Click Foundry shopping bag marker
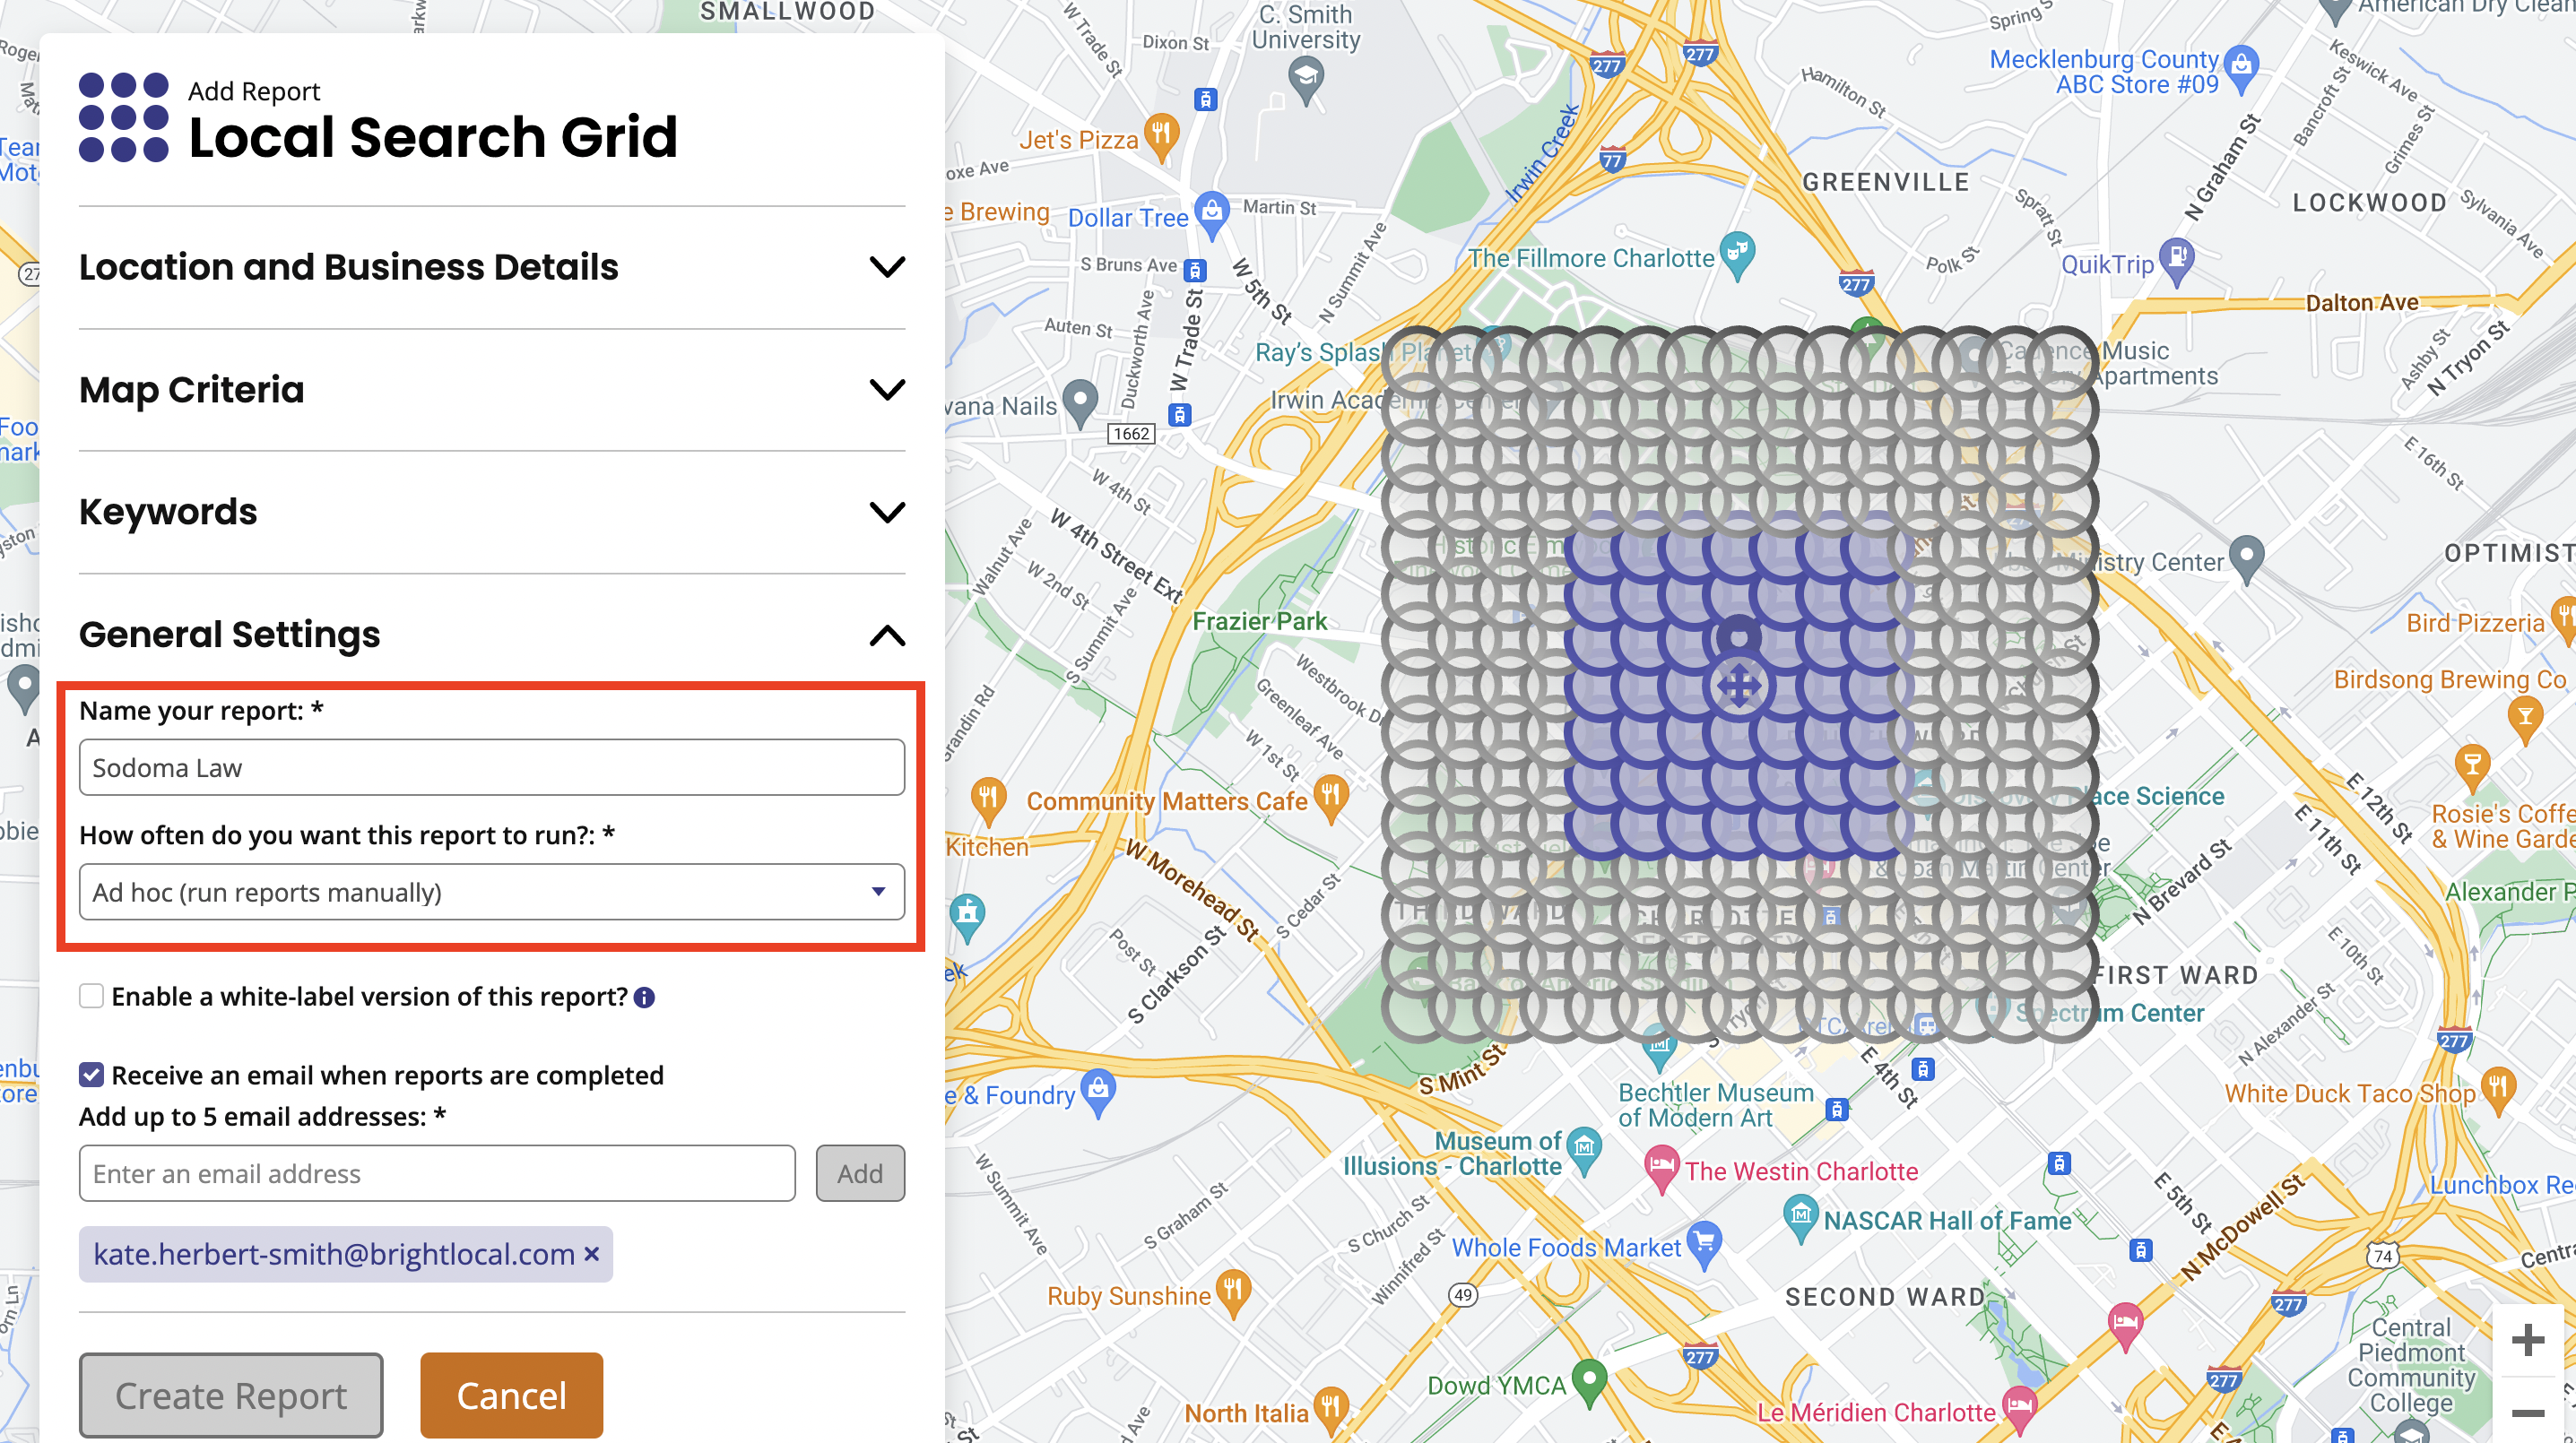 pos(1099,1092)
